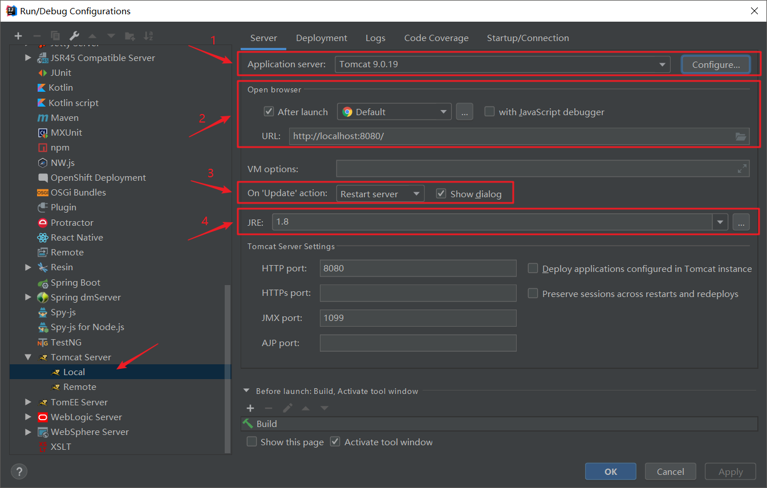767x488 pixels.
Task: Move the configuration down with the toolbar arrow
Action: pos(111,36)
